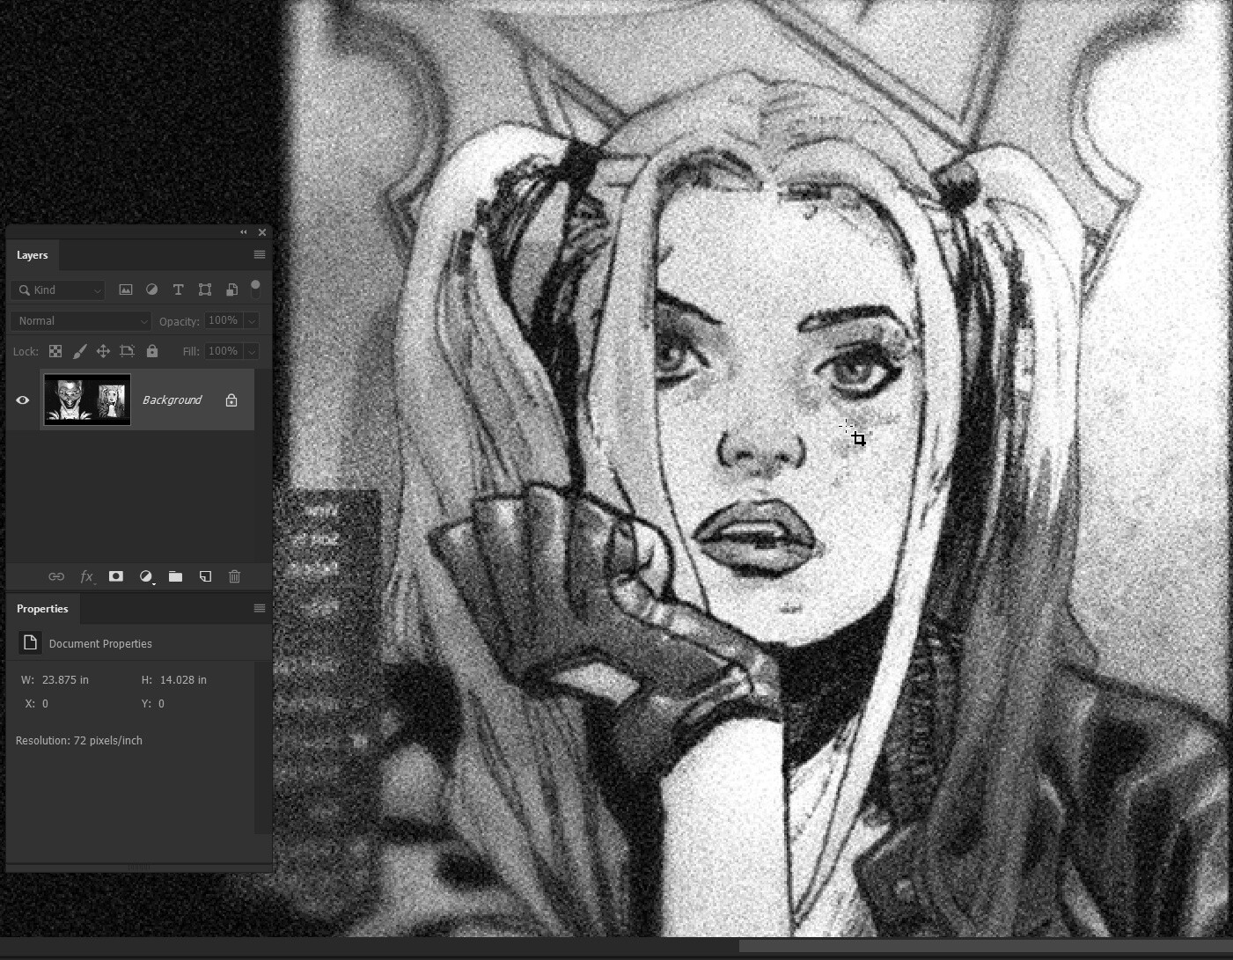Click the H: 14.028 in value

183,680
